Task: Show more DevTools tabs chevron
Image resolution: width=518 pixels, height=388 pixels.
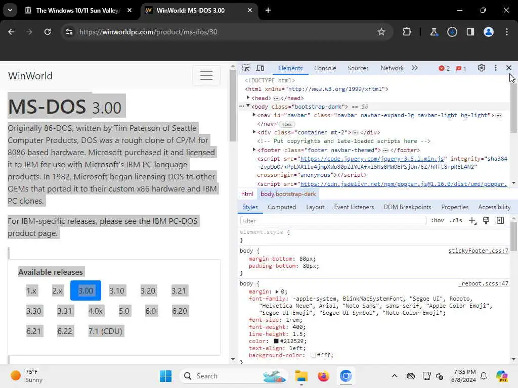Action: click(415, 68)
